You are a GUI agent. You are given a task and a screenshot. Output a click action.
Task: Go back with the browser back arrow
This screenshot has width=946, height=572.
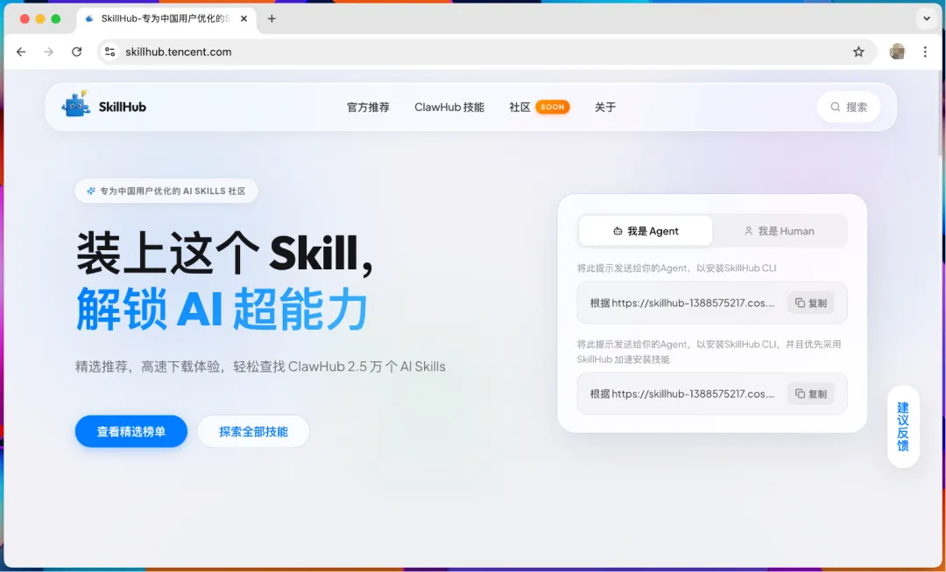pos(21,52)
